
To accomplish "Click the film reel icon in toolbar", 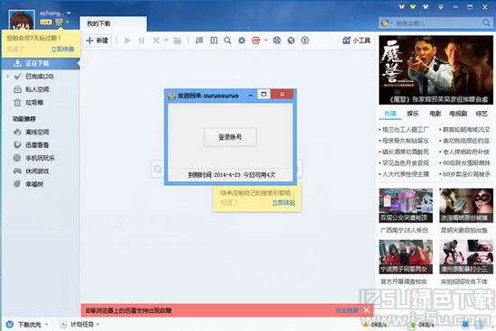I will (x=277, y=41).
